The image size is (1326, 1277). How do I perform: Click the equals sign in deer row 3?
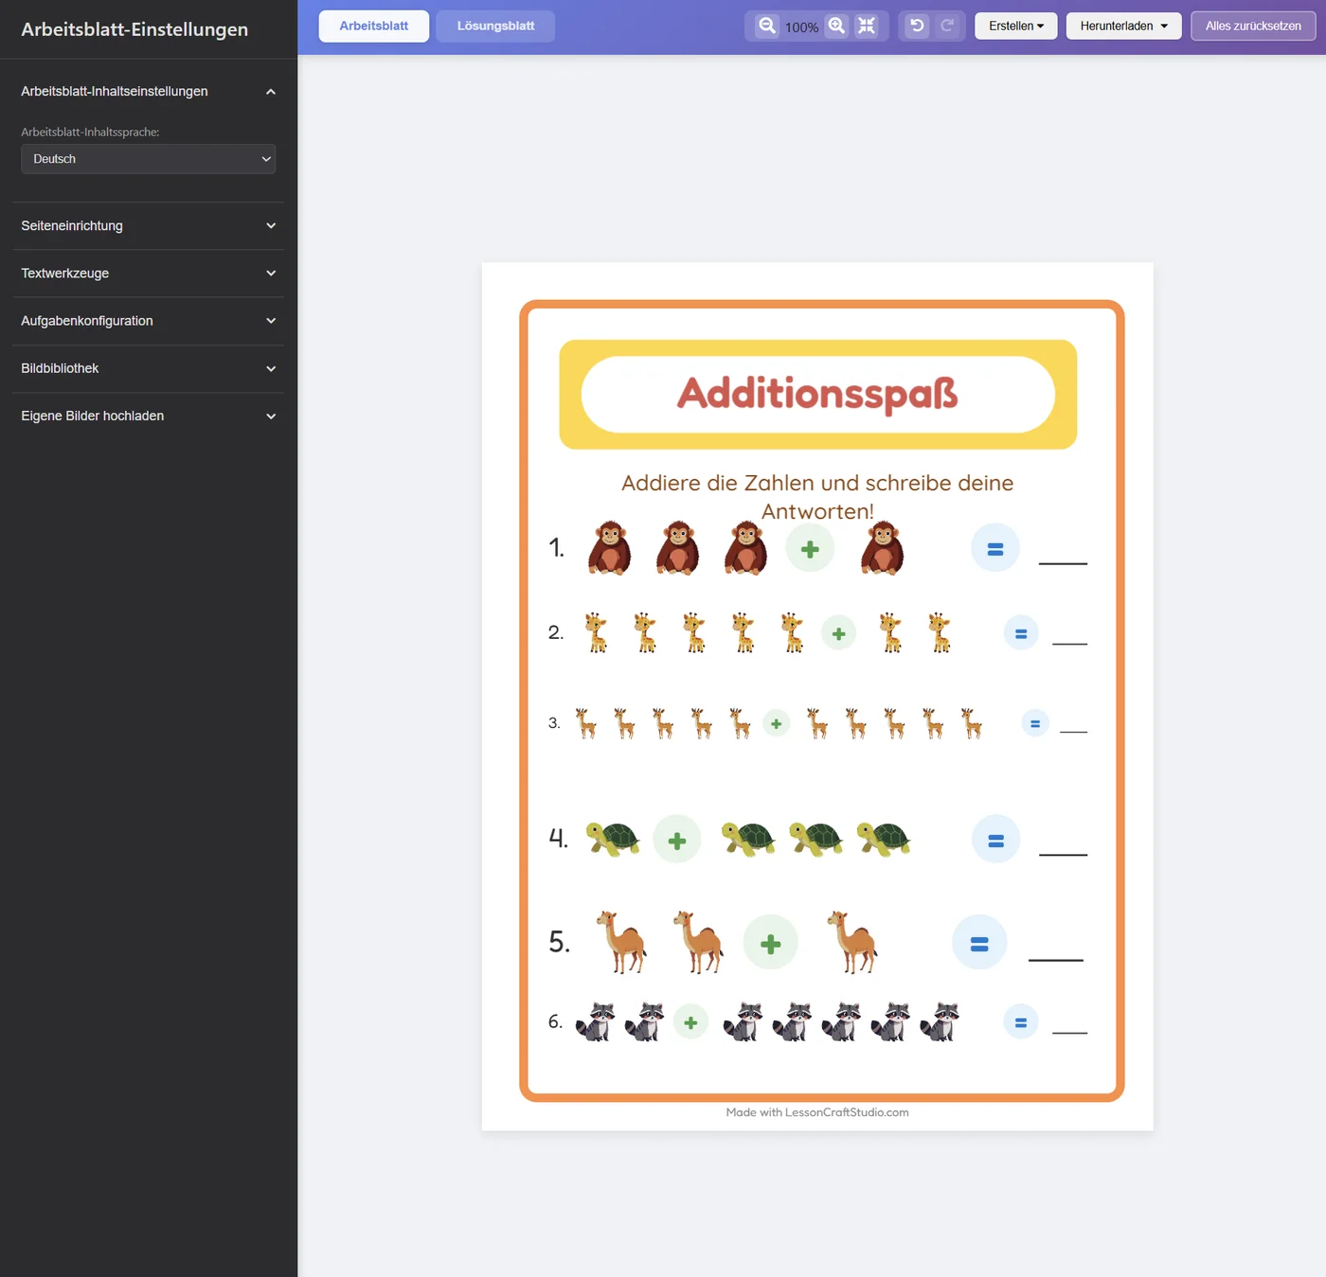point(1035,723)
